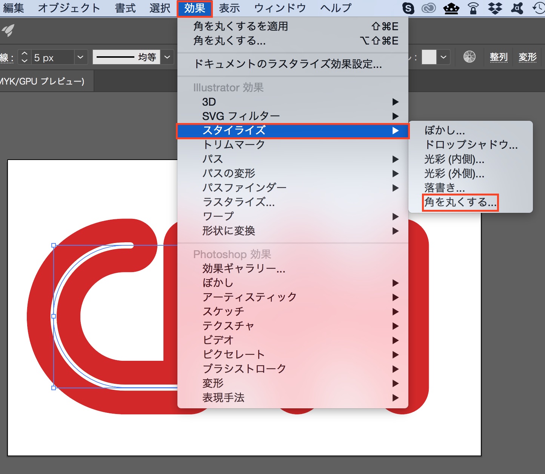Image resolution: width=545 pixels, height=474 pixels.
Task: Expand the Photoshop 変形 submenu
Action: 293,383
